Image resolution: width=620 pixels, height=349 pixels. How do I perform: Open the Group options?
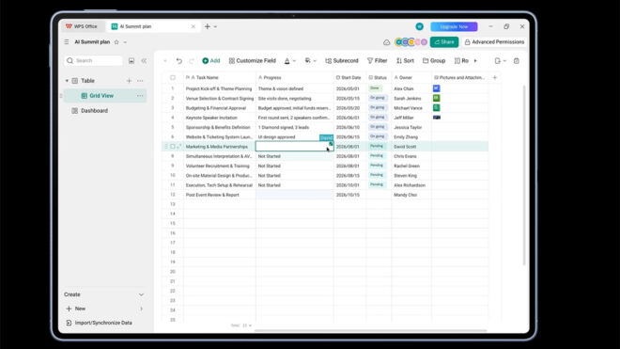click(x=434, y=60)
